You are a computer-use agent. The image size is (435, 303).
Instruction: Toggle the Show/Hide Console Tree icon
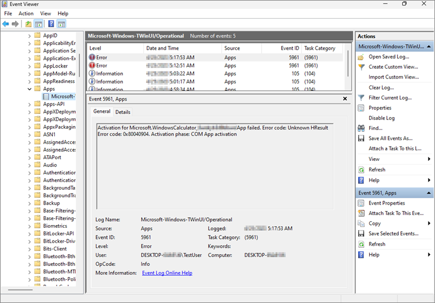[x=38, y=24]
